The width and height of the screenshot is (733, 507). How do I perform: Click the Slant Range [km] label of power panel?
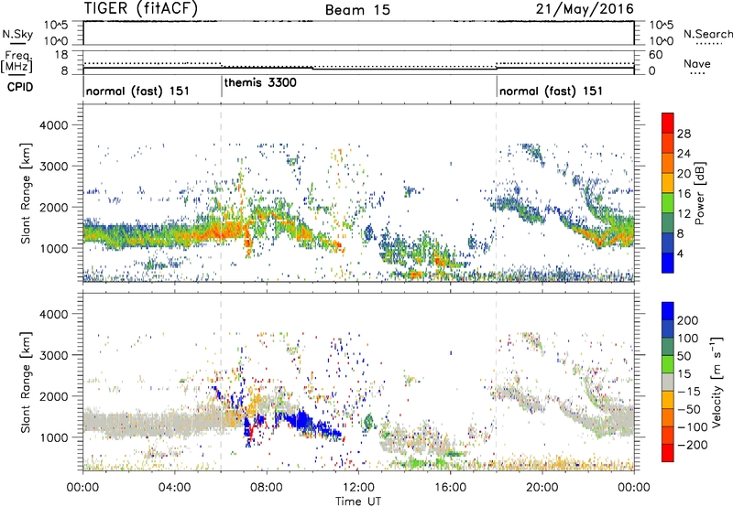tap(26, 193)
